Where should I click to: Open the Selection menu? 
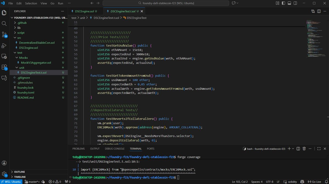[x=31, y=3]
